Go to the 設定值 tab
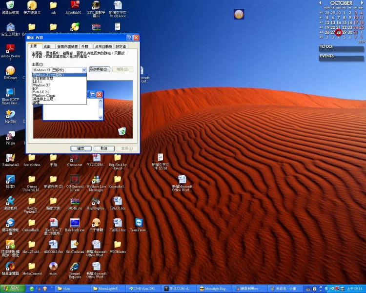 click(120, 46)
